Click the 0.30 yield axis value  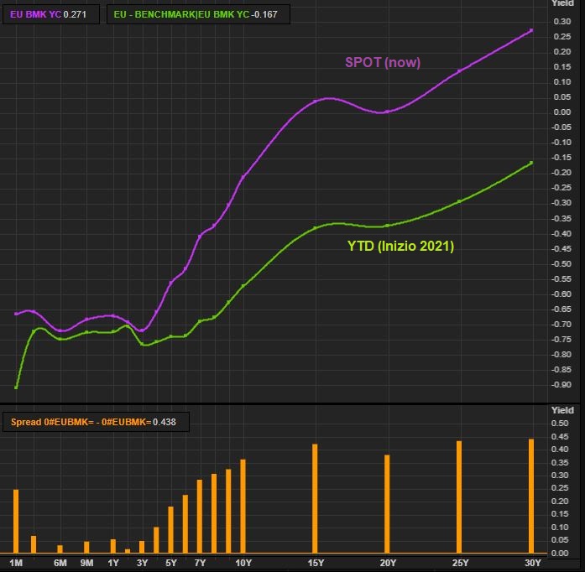[562, 21]
